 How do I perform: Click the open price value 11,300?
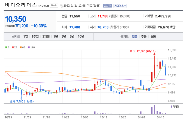75,27
